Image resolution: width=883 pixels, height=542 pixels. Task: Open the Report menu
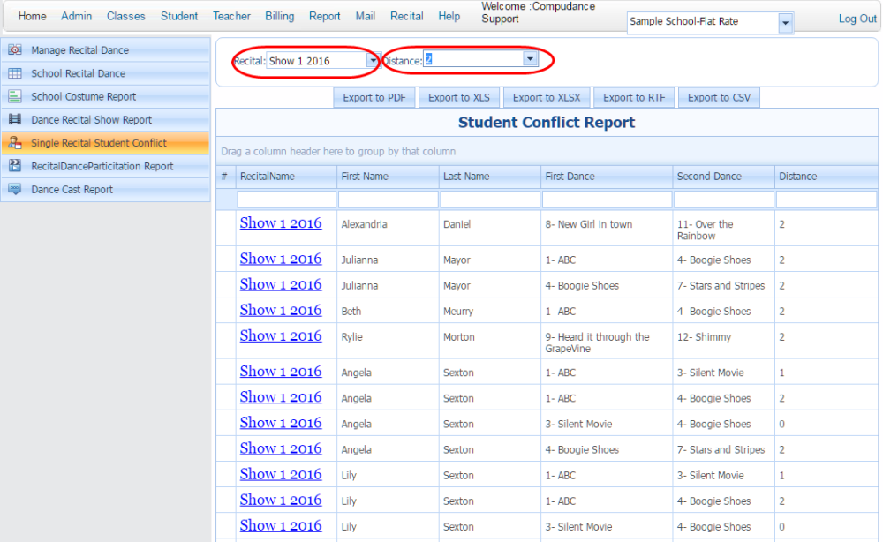point(324,16)
